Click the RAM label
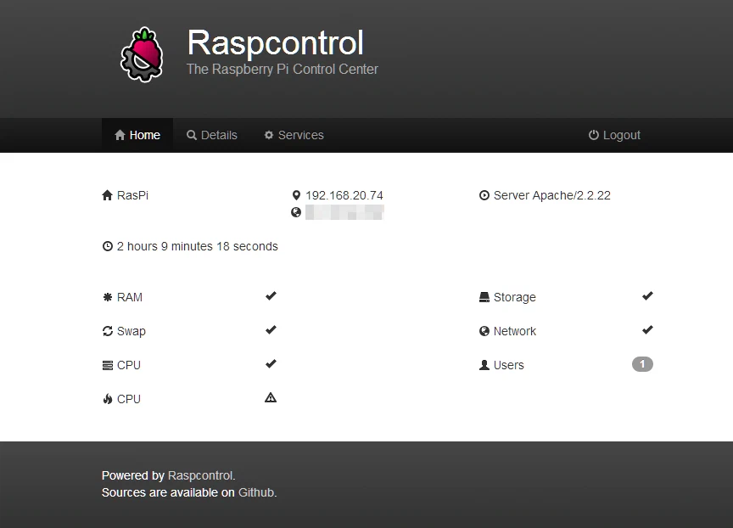 coord(130,297)
